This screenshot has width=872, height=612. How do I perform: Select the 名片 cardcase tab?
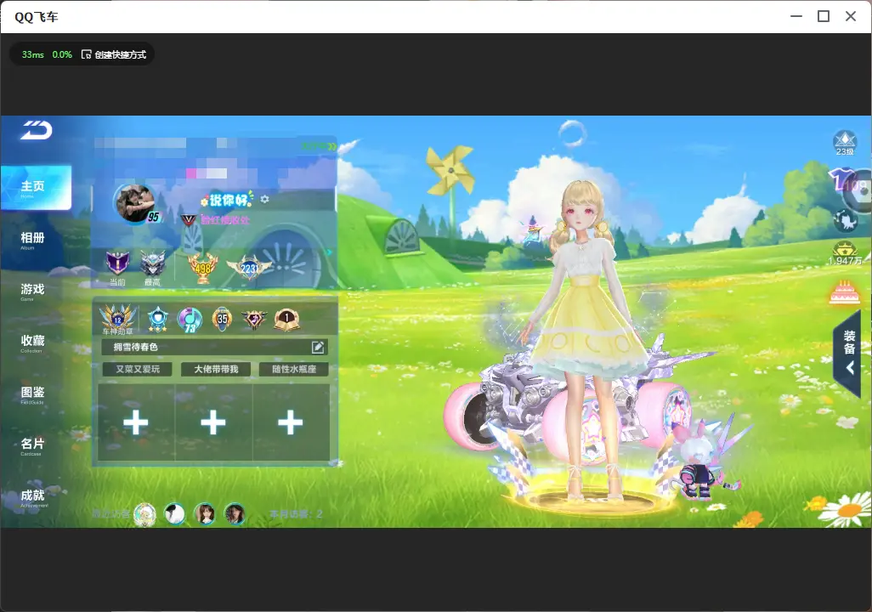pos(32,445)
